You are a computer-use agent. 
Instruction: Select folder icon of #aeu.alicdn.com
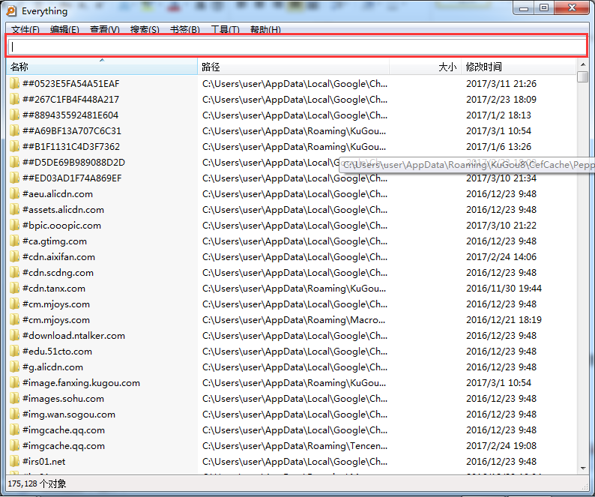pyautogui.click(x=14, y=193)
